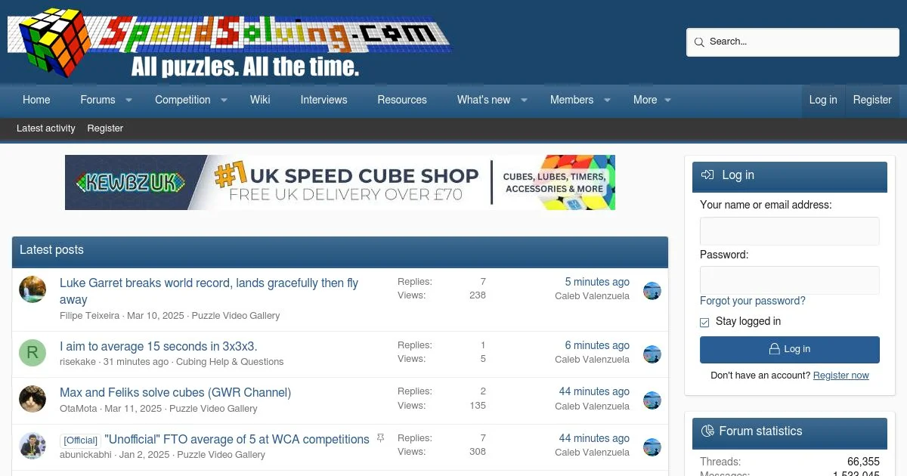Viewport: 907px width, 476px height.
Task: Open Luke Garret breaks world record thread
Action: (x=209, y=291)
